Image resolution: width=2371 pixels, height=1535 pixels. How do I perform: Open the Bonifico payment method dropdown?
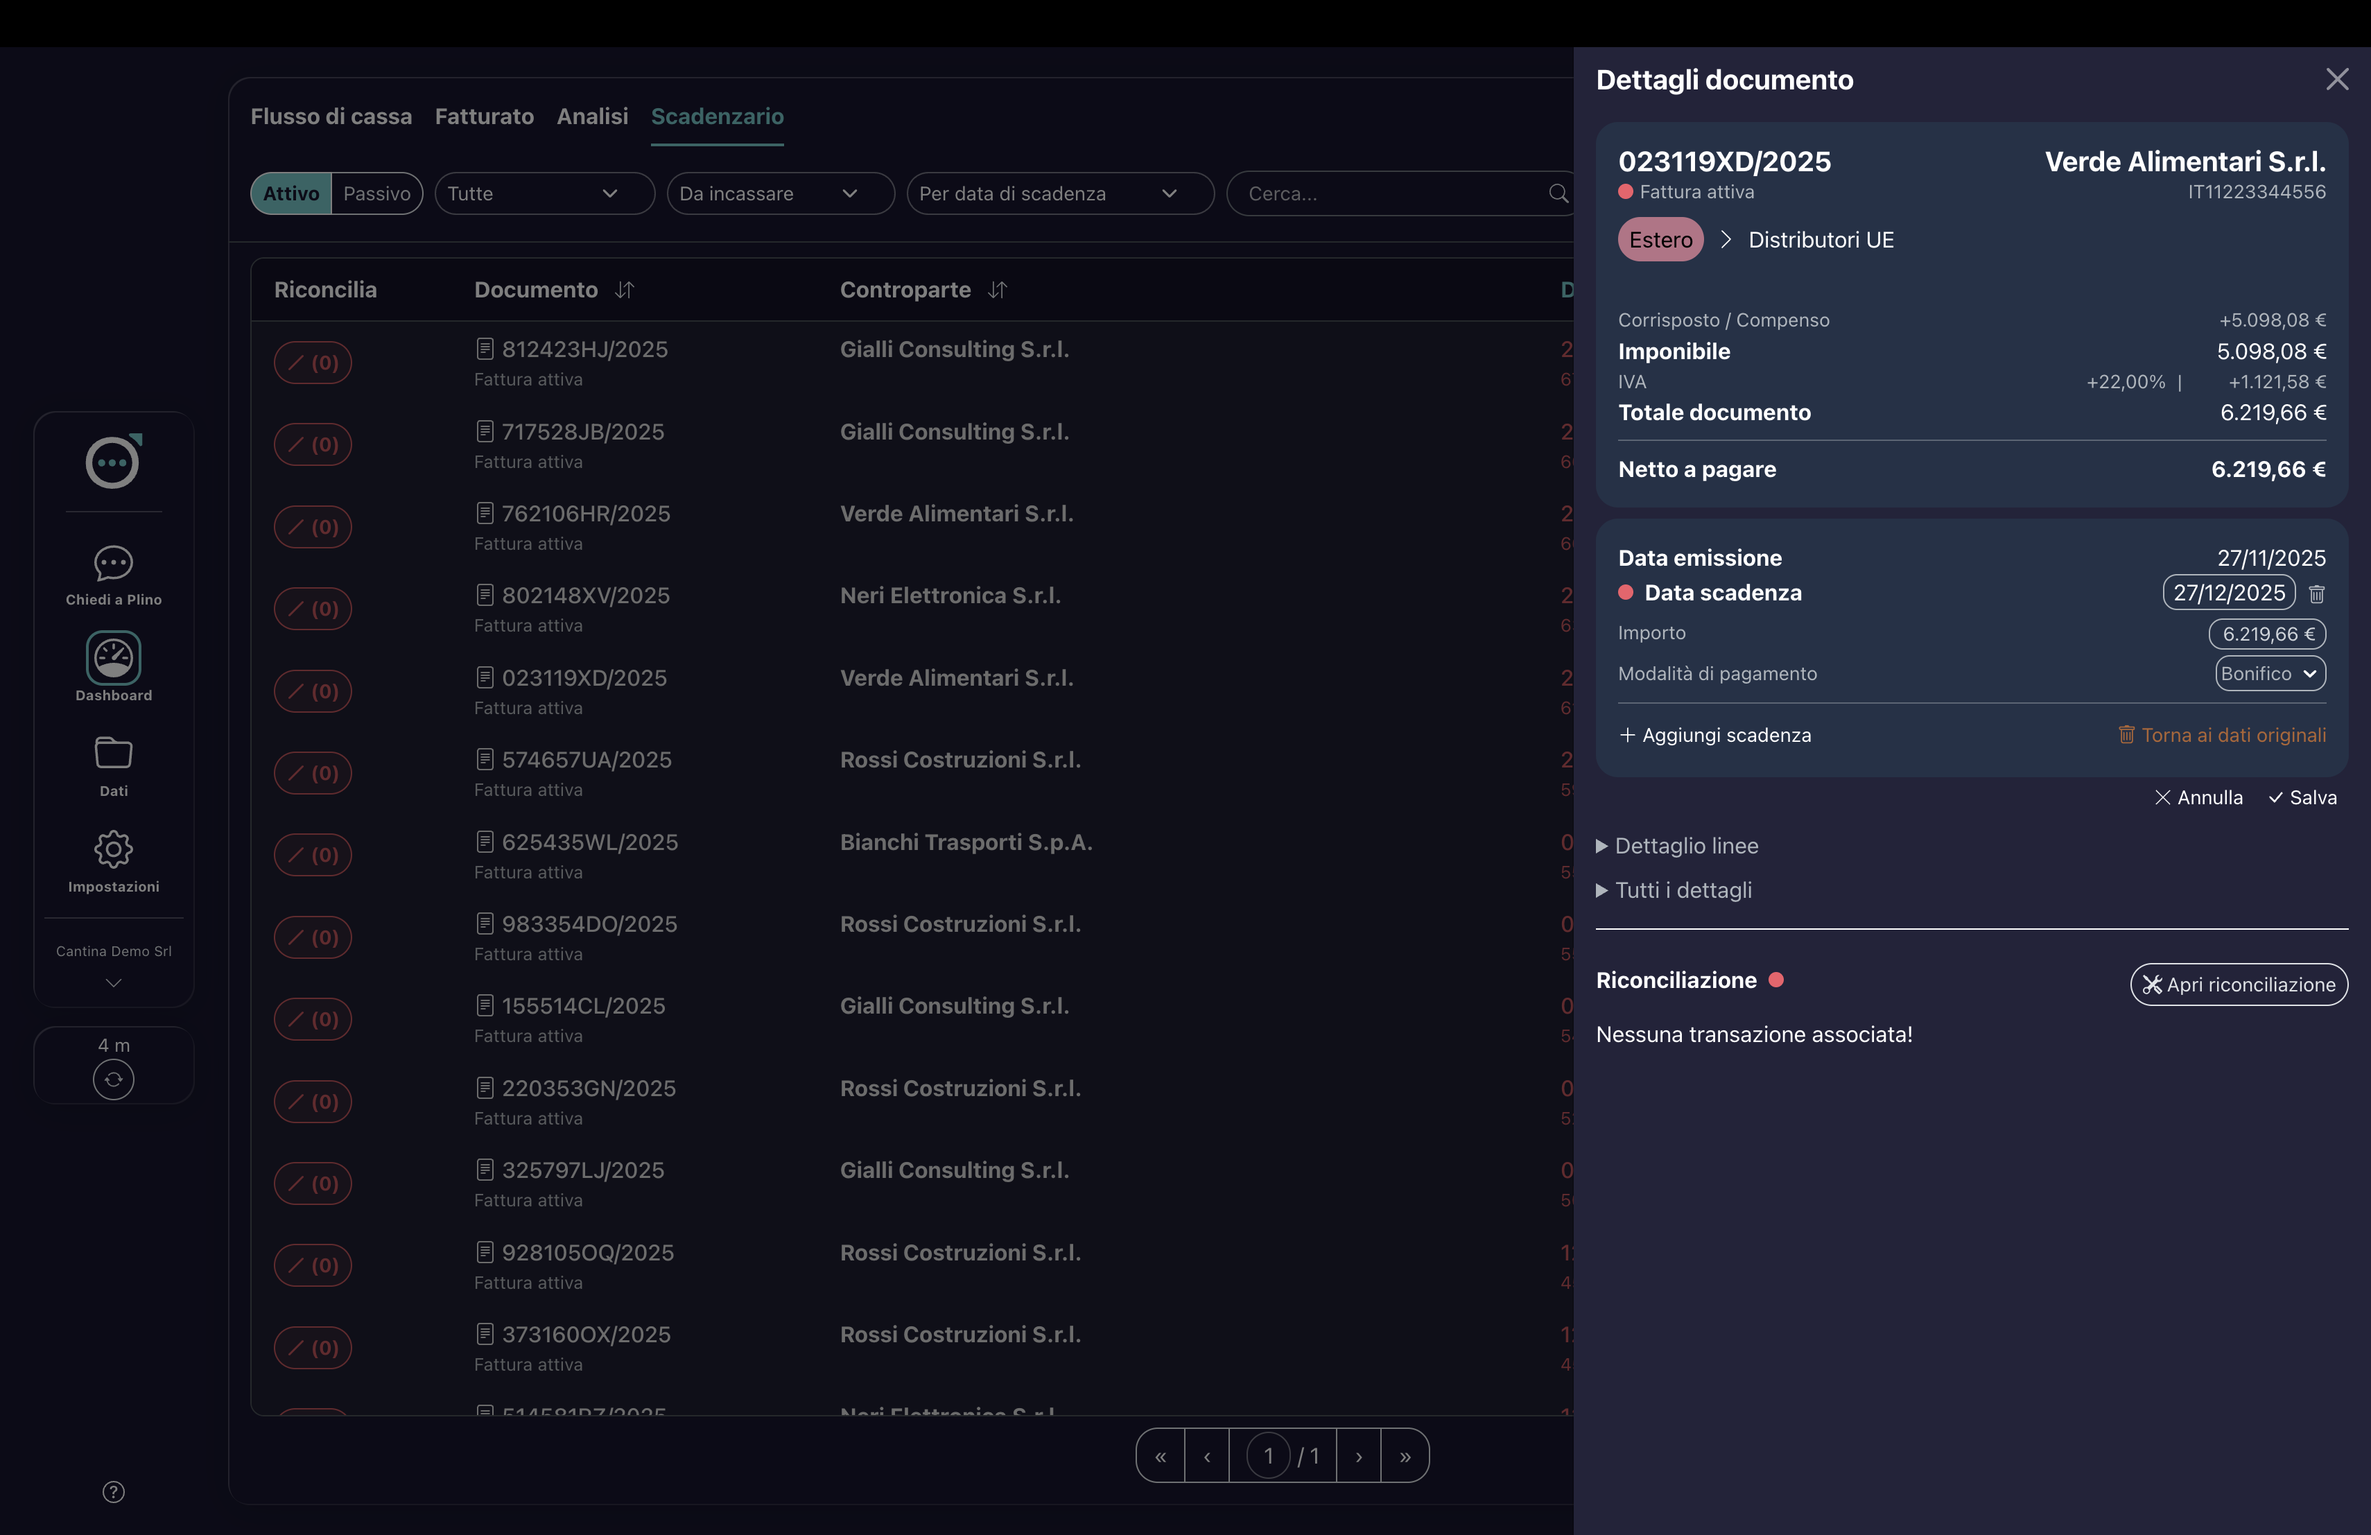pyautogui.click(x=2269, y=673)
